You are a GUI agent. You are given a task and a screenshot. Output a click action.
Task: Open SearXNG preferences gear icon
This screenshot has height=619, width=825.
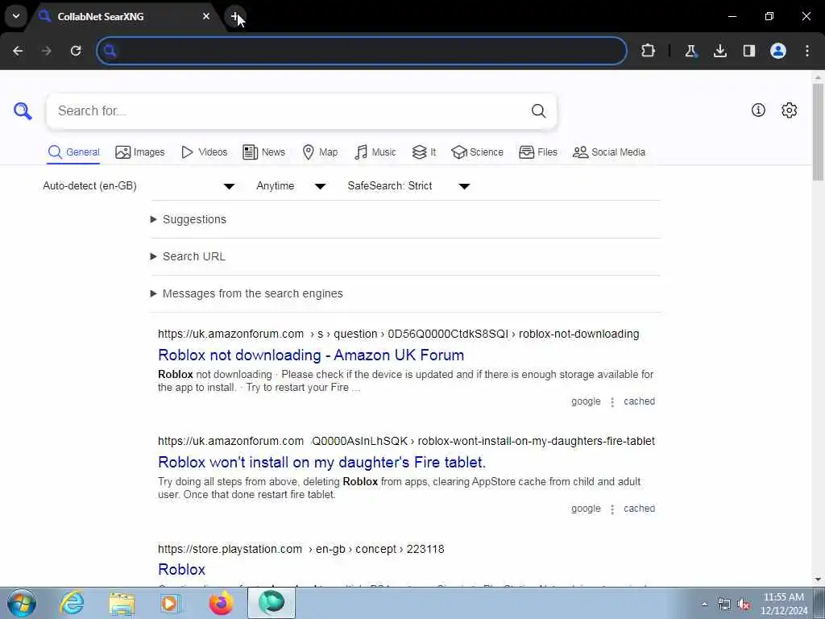coord(790,110)
